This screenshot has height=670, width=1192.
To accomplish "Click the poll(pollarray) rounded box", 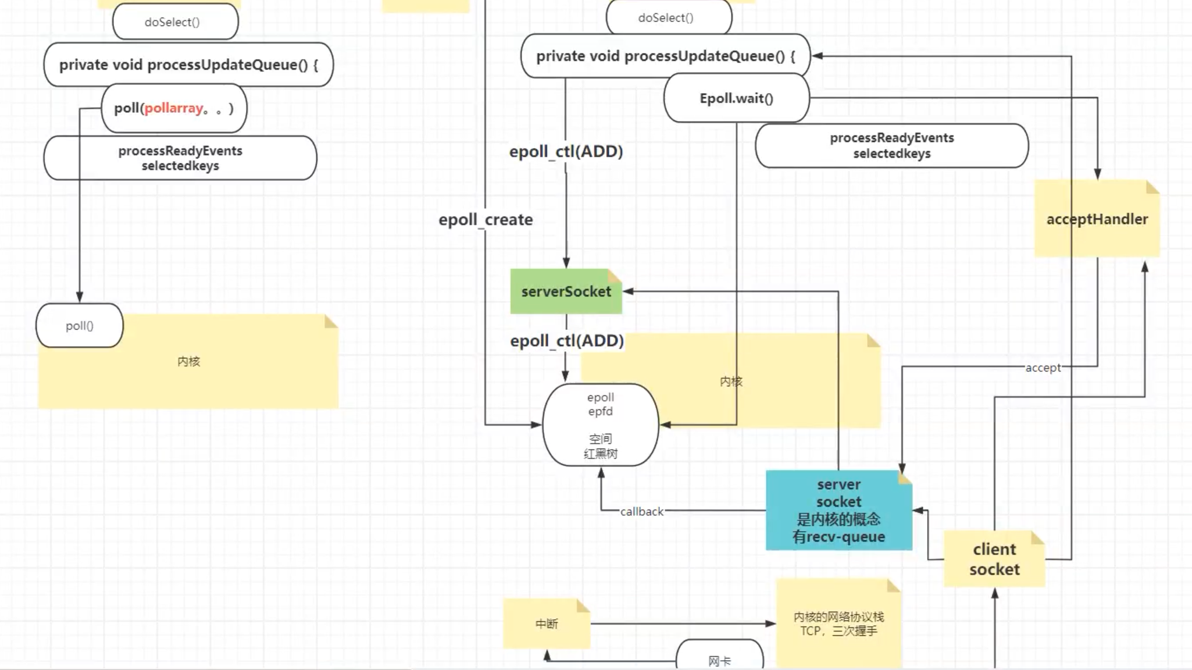I will (174, 108).
